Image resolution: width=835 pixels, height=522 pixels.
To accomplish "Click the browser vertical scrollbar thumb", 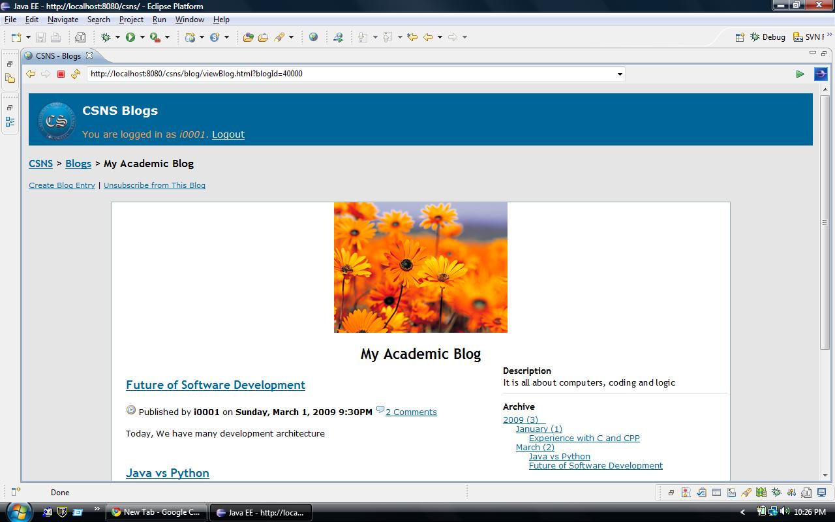I will click(x=825, y=222).
